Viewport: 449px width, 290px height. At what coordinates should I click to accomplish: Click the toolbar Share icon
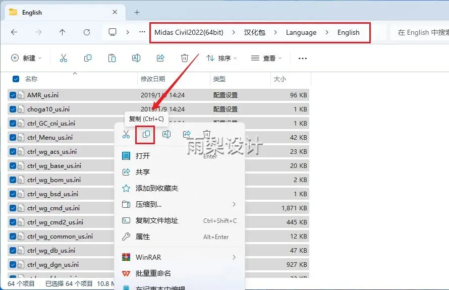(160, 58)
